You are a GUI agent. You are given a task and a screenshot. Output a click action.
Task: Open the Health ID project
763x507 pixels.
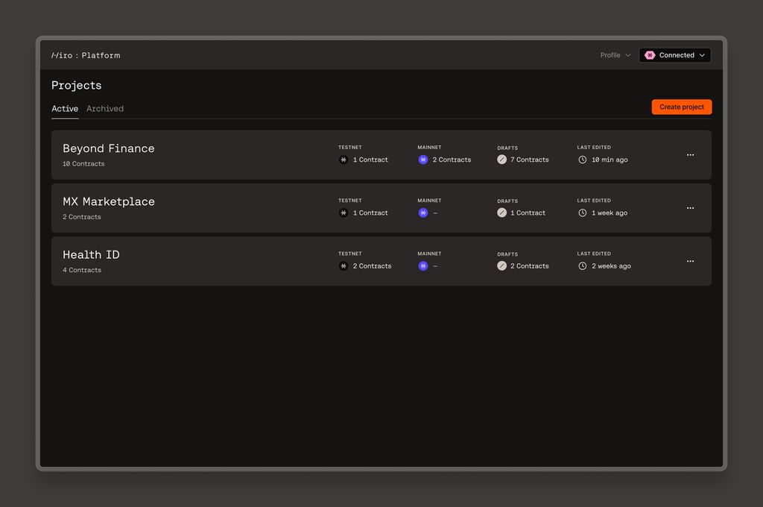click(91, 254)
